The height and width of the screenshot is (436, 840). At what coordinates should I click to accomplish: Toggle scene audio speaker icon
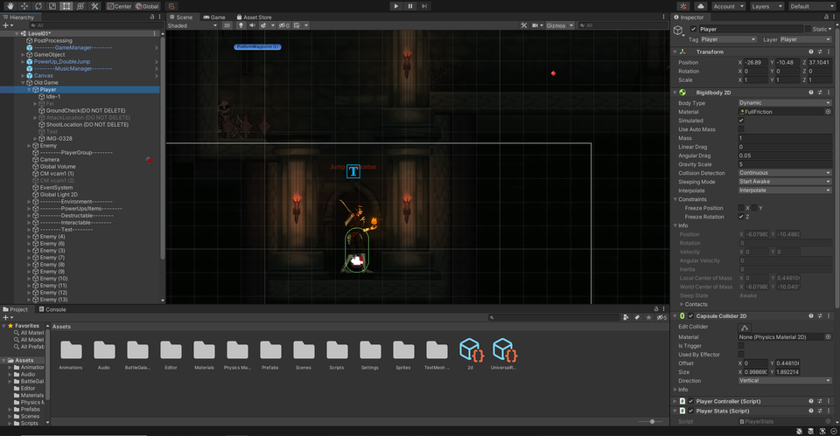(252, 25)
